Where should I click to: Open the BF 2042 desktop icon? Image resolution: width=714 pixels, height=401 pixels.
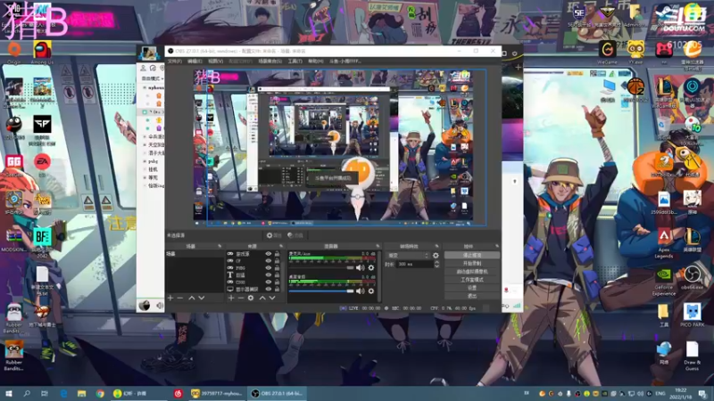point(42,242)
